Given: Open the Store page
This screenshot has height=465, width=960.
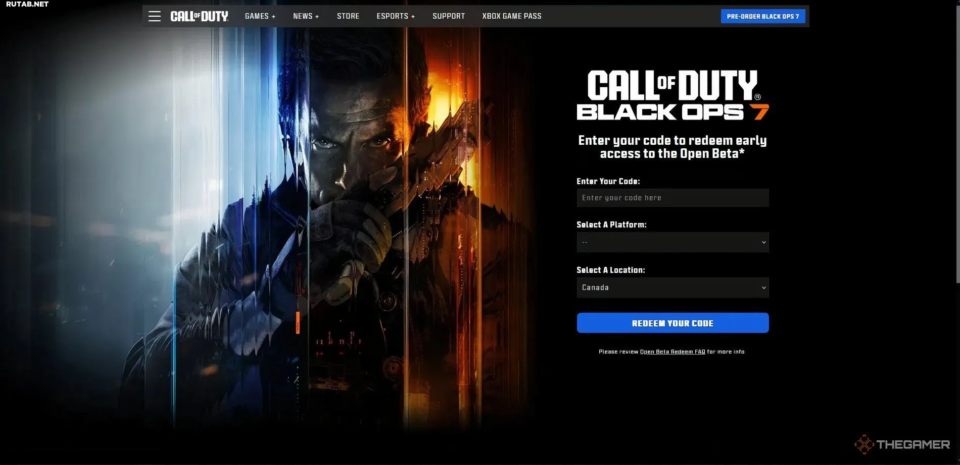Looking at the screenshot, I should point(348,16).
